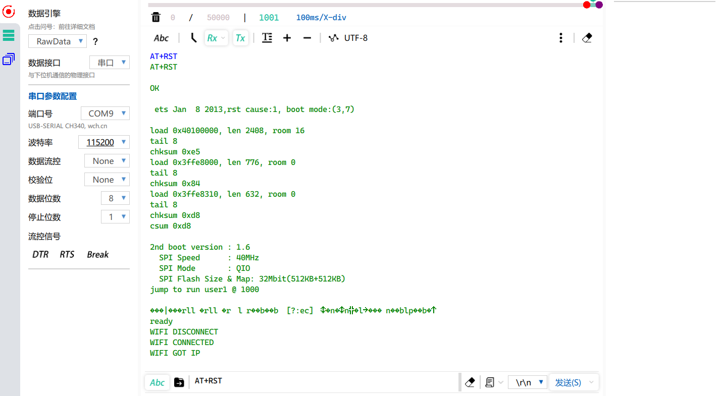721x396 pixels.
Task: Click the 数据引擎 heading text
Action: 44,14
